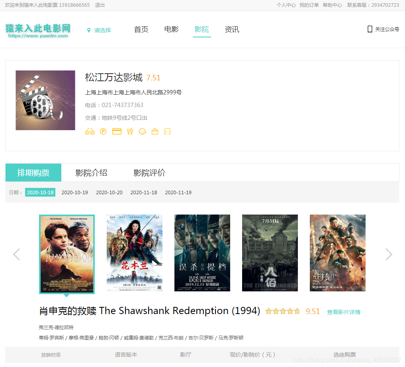Click the movie score 9.51
The image size is (405, 367).
[x=313, y=312]
